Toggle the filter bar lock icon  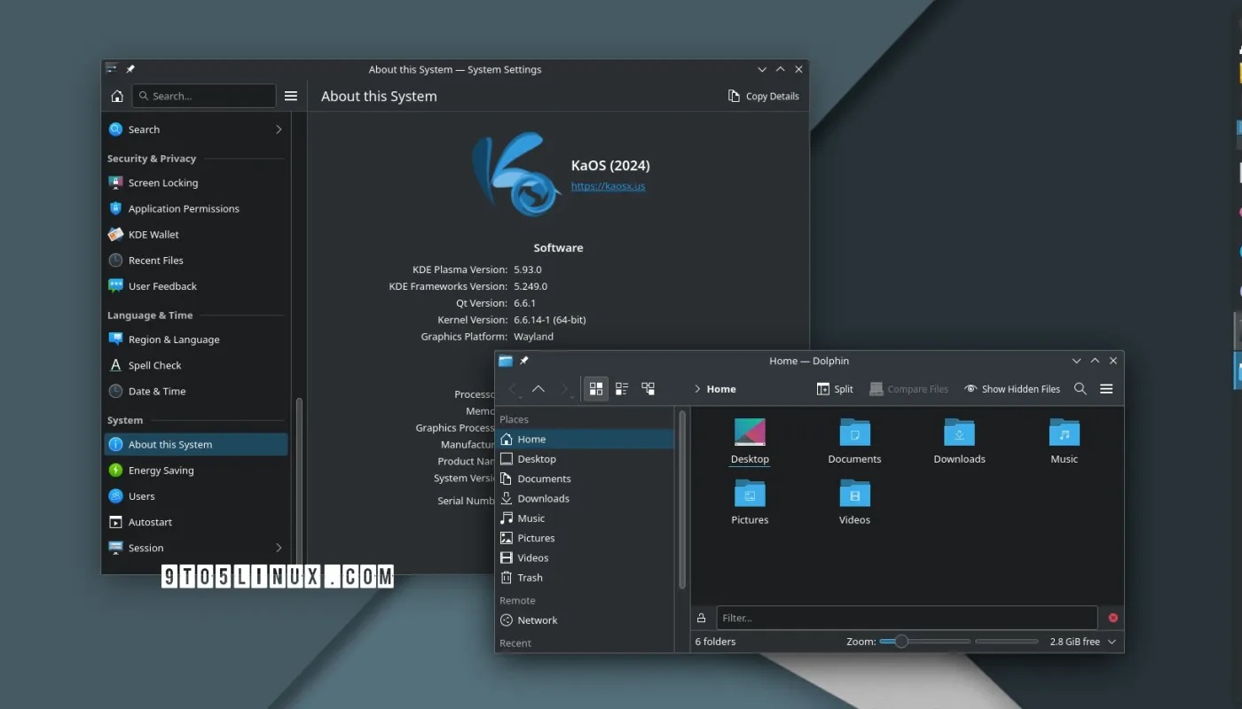point(701,618)
